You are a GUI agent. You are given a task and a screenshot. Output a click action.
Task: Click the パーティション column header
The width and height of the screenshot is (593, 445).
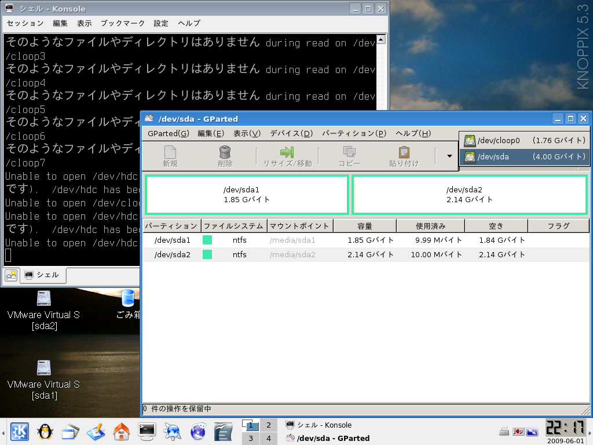[171, 226]
